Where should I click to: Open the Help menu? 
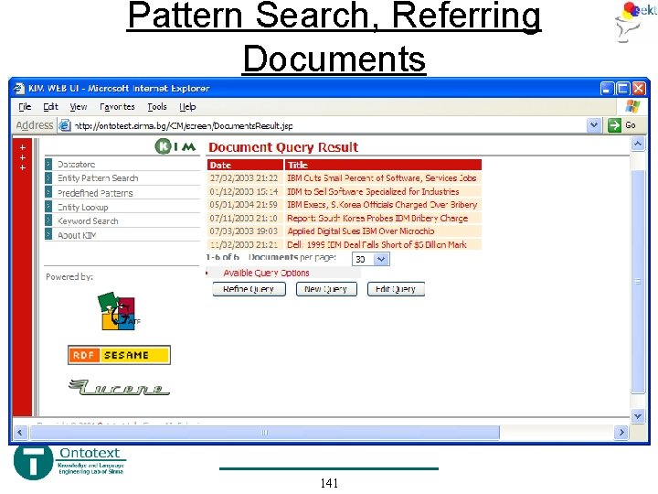187,107
